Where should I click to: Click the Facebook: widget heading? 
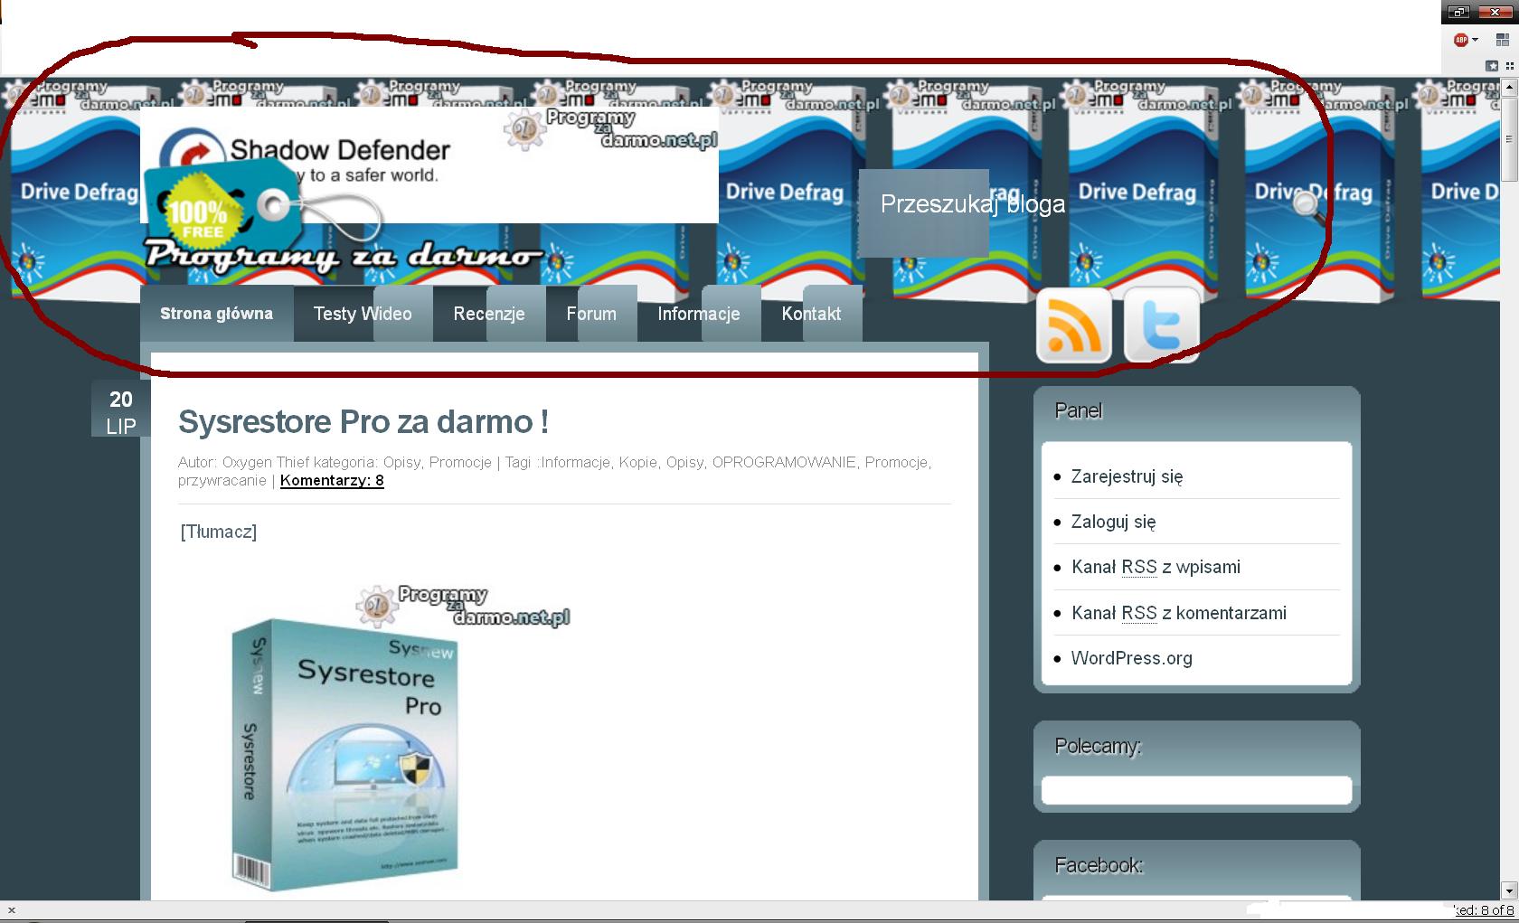tap(1099, 865)
